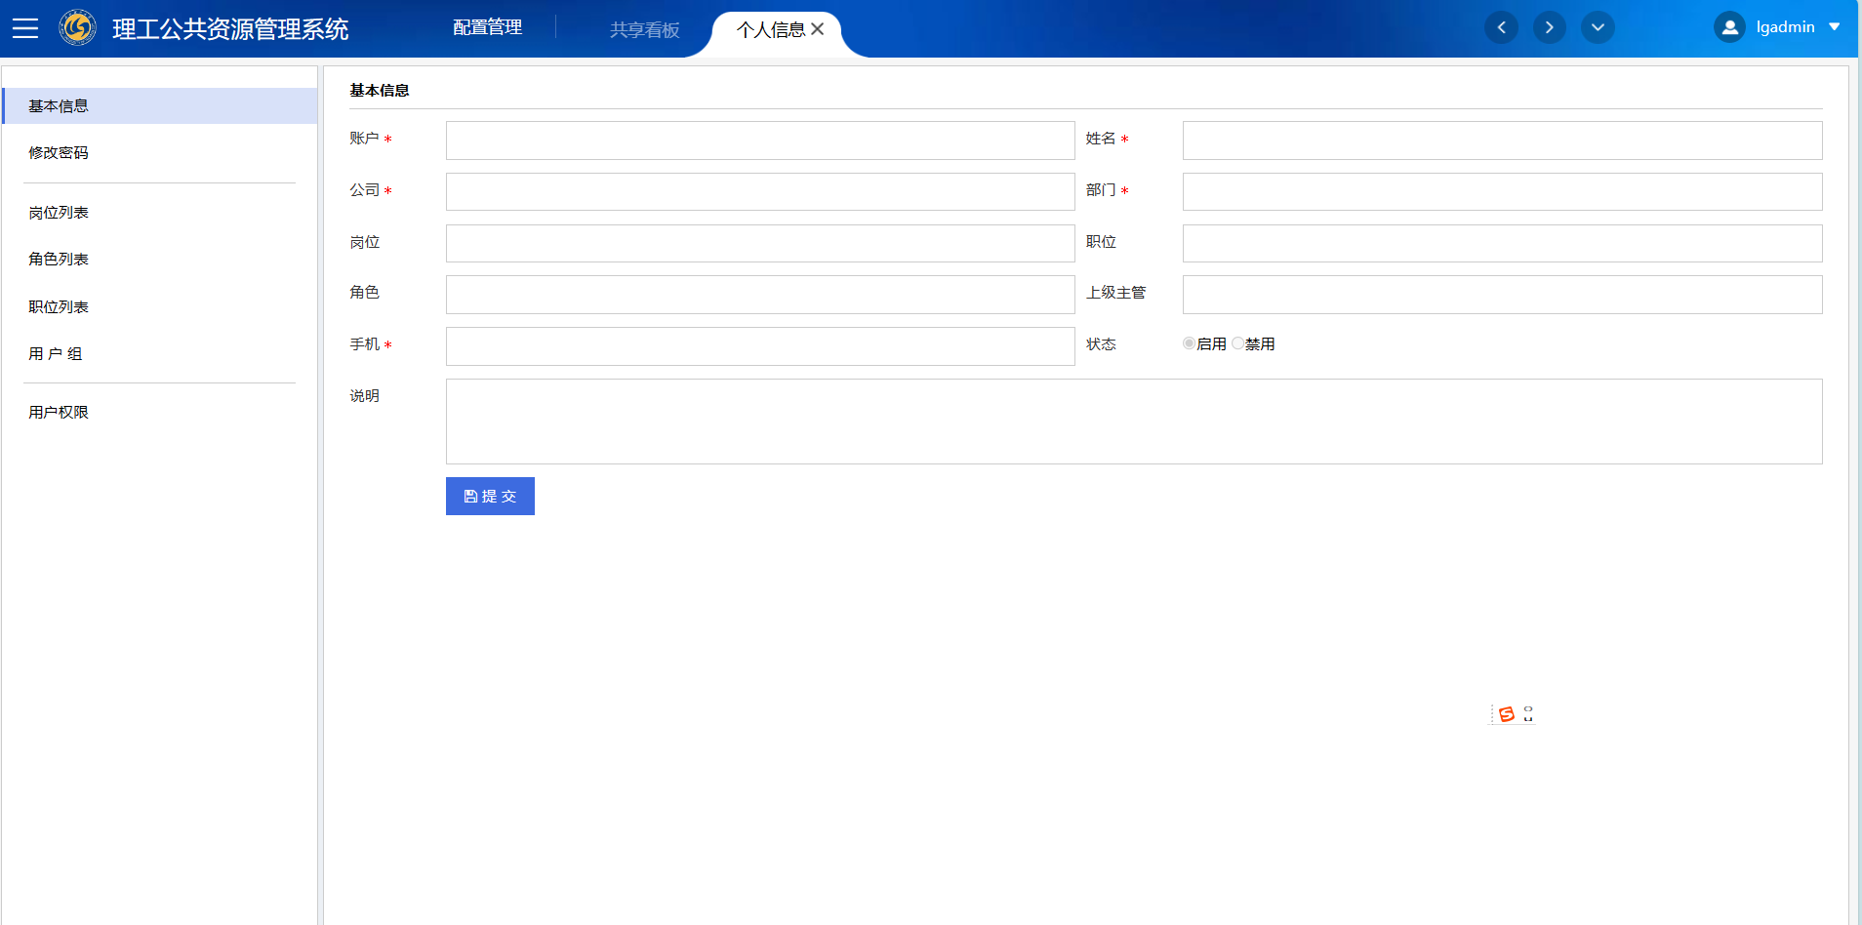Image resolution: width=1862 pixels, height=925 pixels.
Task: Open 配置管理 menu
Action: tap(487, 27)
